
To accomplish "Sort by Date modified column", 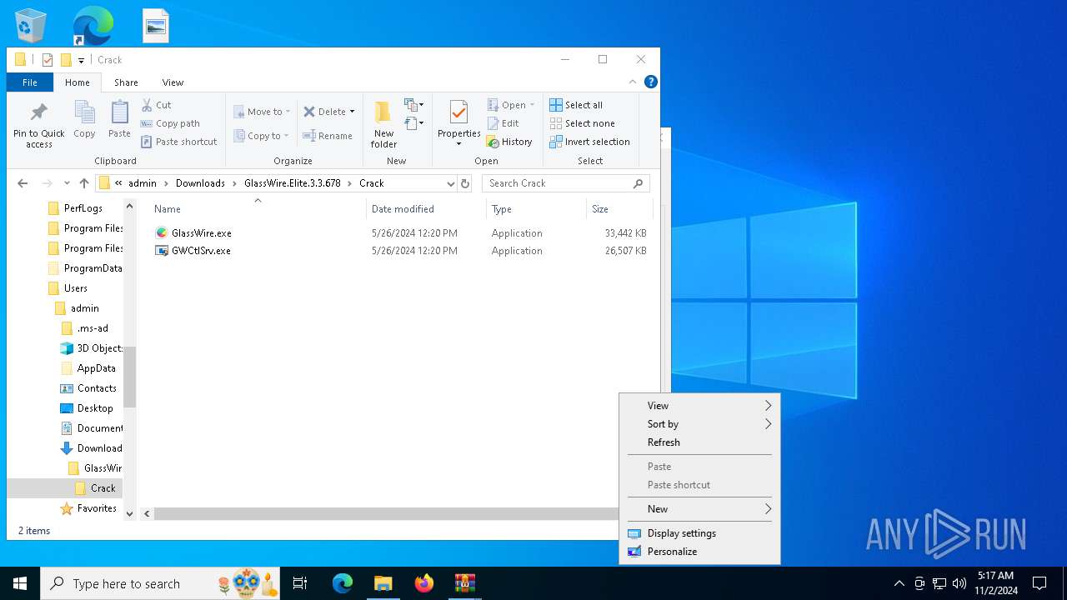I will click(426, 209).
